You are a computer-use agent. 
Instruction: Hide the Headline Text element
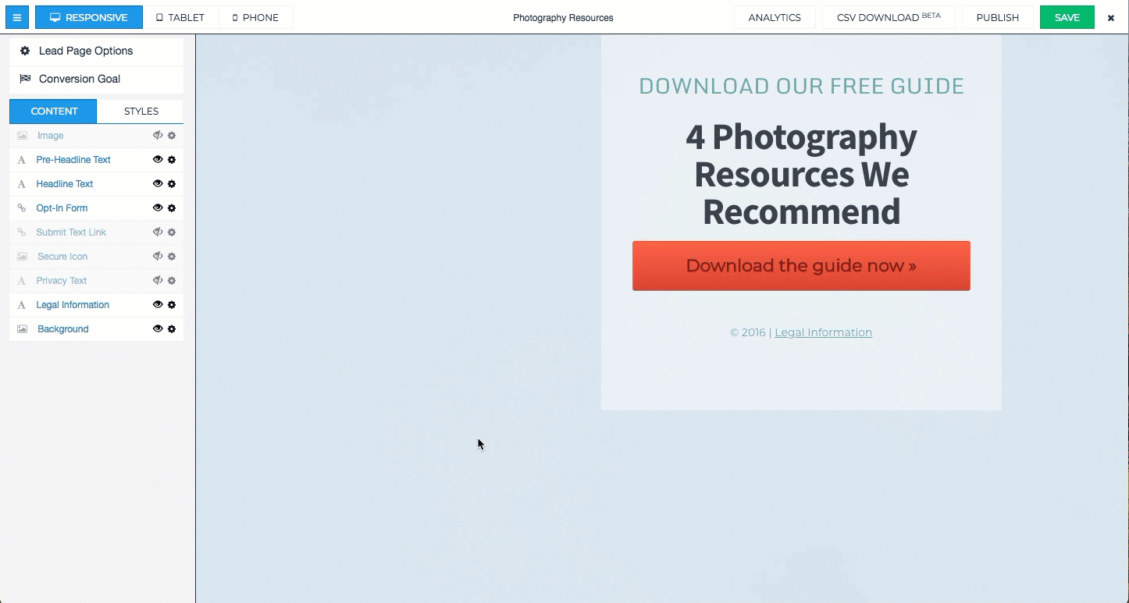point(158,183)
